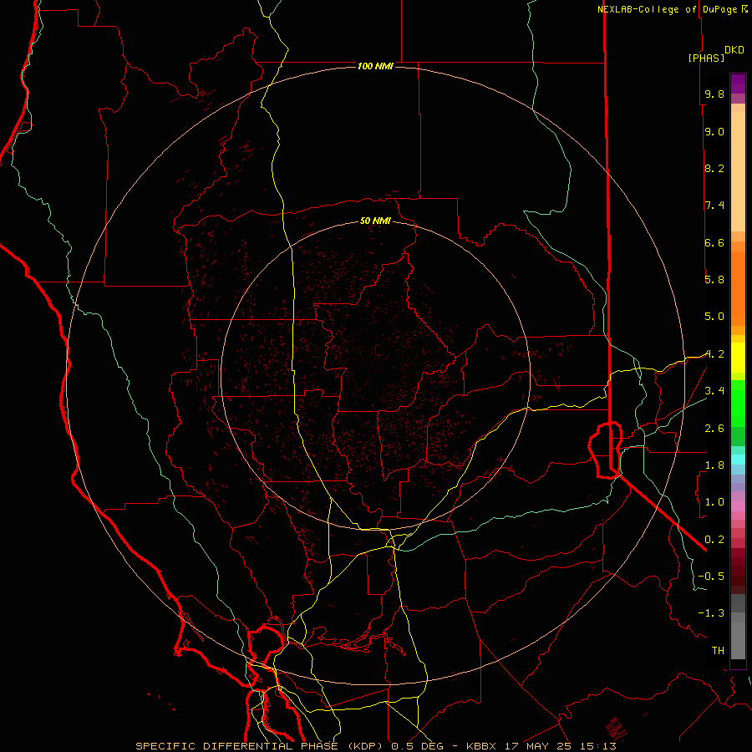Click the 7.4 legend value
The image size is (752, 752).
pyautogui.click(x=714, y=206)
